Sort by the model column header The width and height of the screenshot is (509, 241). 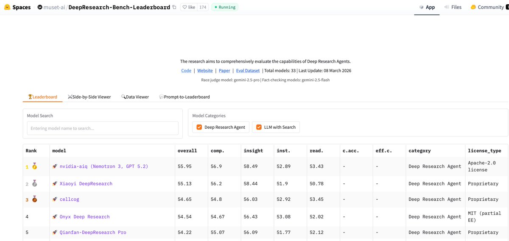tap(59, 151)
